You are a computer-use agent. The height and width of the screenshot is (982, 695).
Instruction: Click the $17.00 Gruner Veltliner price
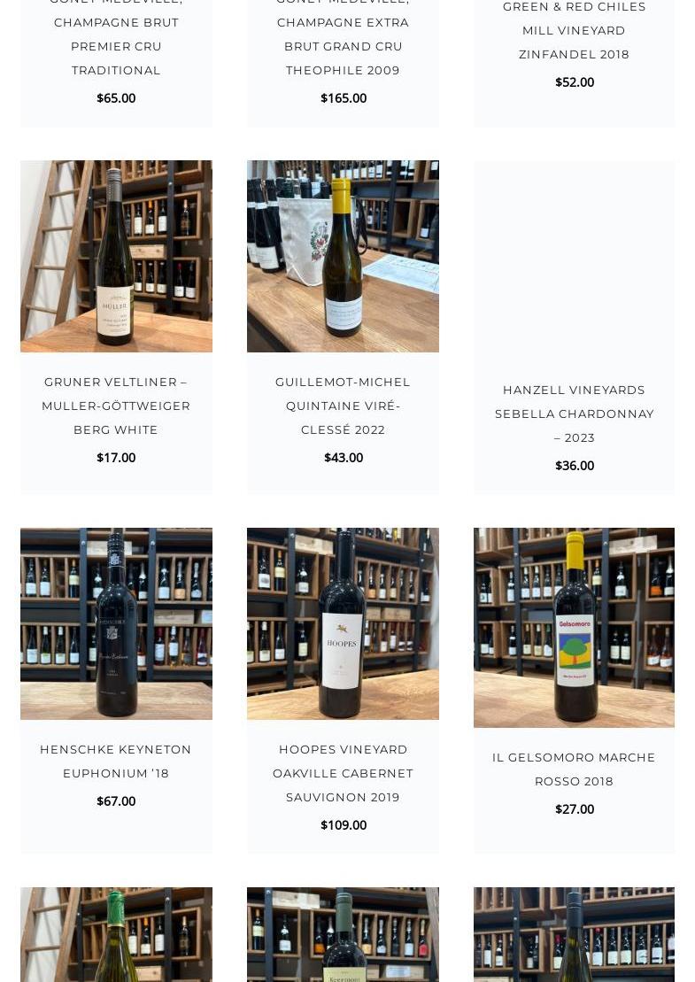pyautogui.click(x=116, y=458)
